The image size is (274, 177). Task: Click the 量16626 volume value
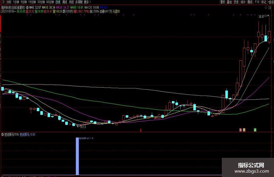click(x=57, y=11)
